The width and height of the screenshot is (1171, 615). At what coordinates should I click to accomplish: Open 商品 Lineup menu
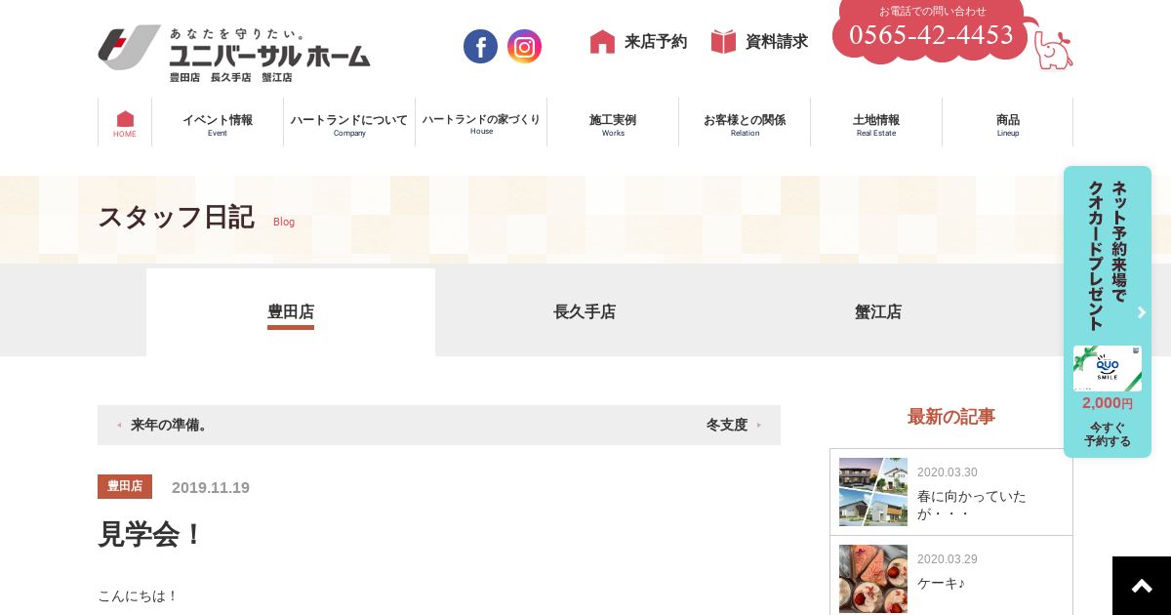(1008, 122)
